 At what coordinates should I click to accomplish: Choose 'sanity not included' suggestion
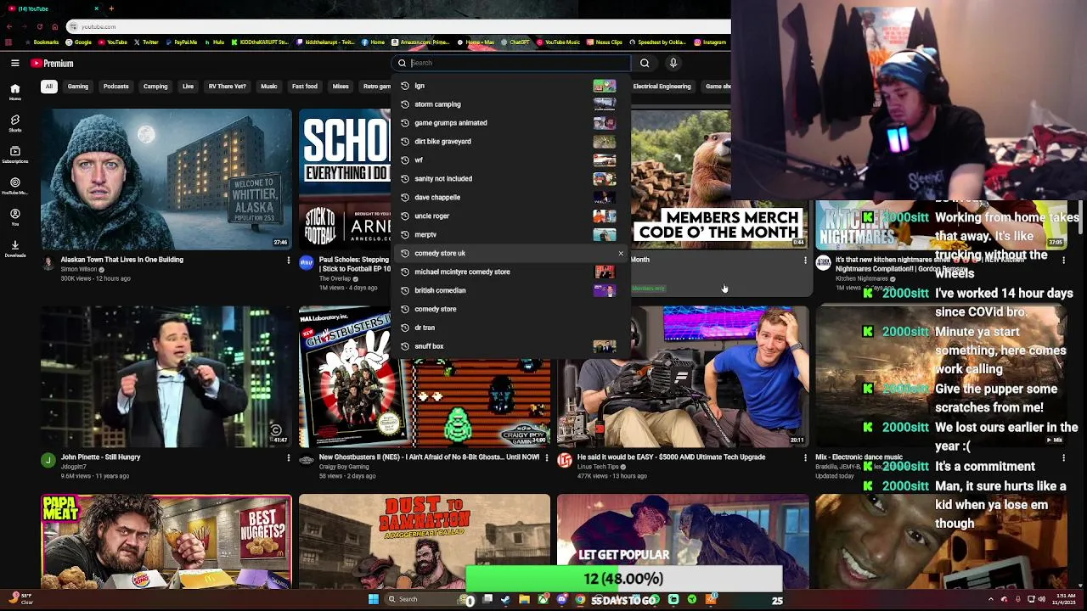512,179
